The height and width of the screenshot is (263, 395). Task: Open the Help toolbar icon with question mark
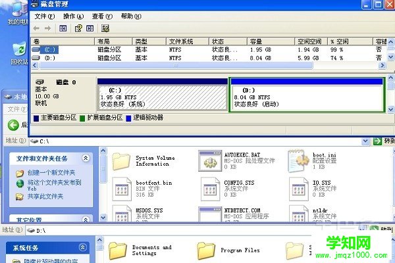pyautogui.click(x=78, y=28)
